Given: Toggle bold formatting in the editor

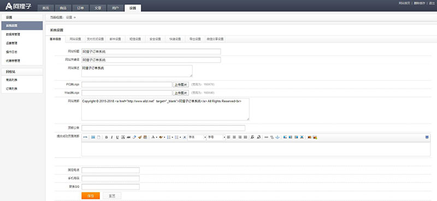Looking at the screenshot, I should click(x=107, y=137).
